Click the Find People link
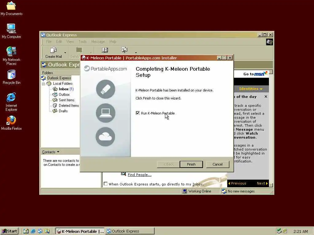Viewport: 314px width, 235px height. point(140,175)
